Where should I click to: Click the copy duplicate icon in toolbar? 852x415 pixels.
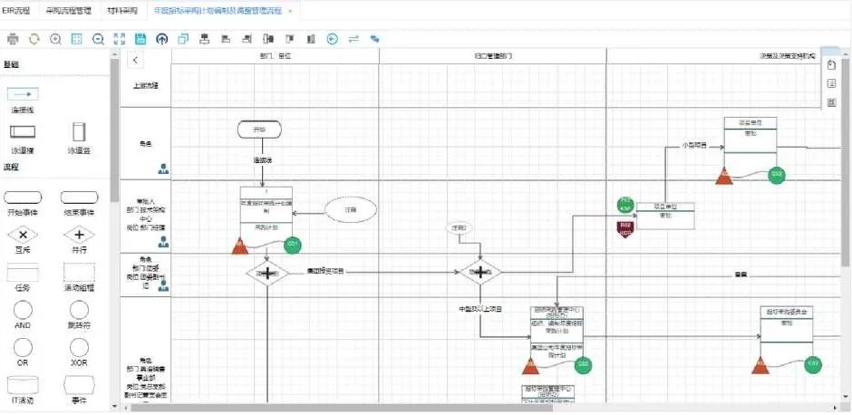tap(183, 39)
